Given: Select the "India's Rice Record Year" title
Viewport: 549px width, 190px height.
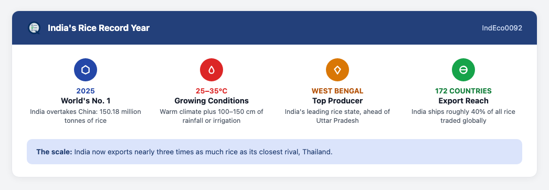Looking at the screenshot, I should (x=99, y=28).
